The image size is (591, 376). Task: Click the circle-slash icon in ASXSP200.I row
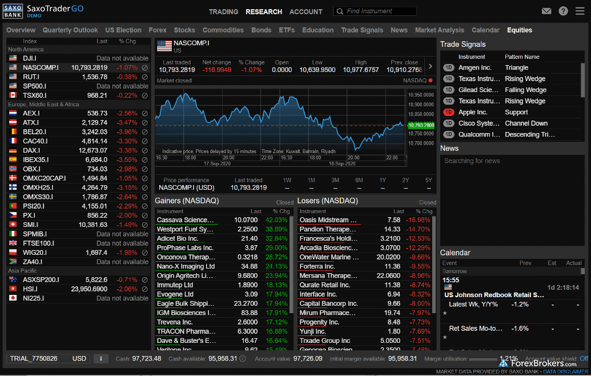[x=144, y=280]
